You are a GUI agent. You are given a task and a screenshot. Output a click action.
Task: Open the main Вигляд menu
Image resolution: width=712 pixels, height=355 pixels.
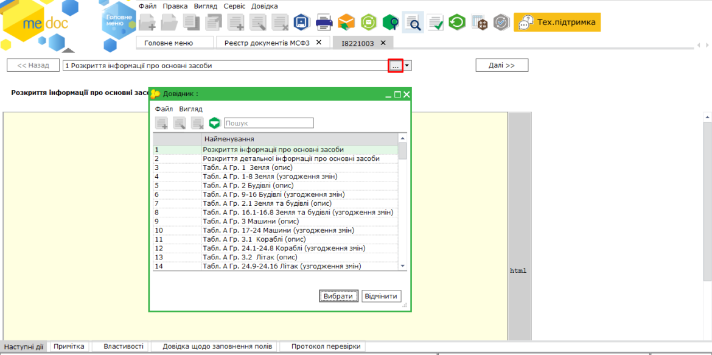point(205,6)
